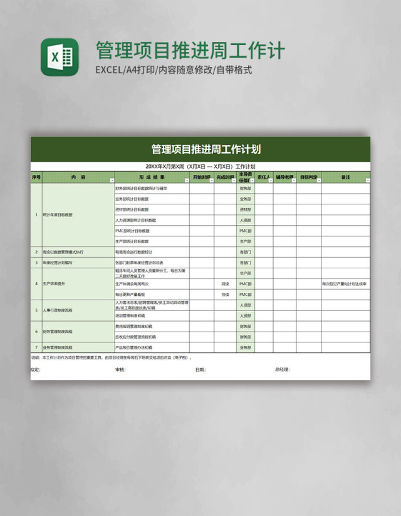The width and height of the screenshot is (401, 516).
Task: Open the 形成结果 column filter arrow
Action: tap(187, 180)
